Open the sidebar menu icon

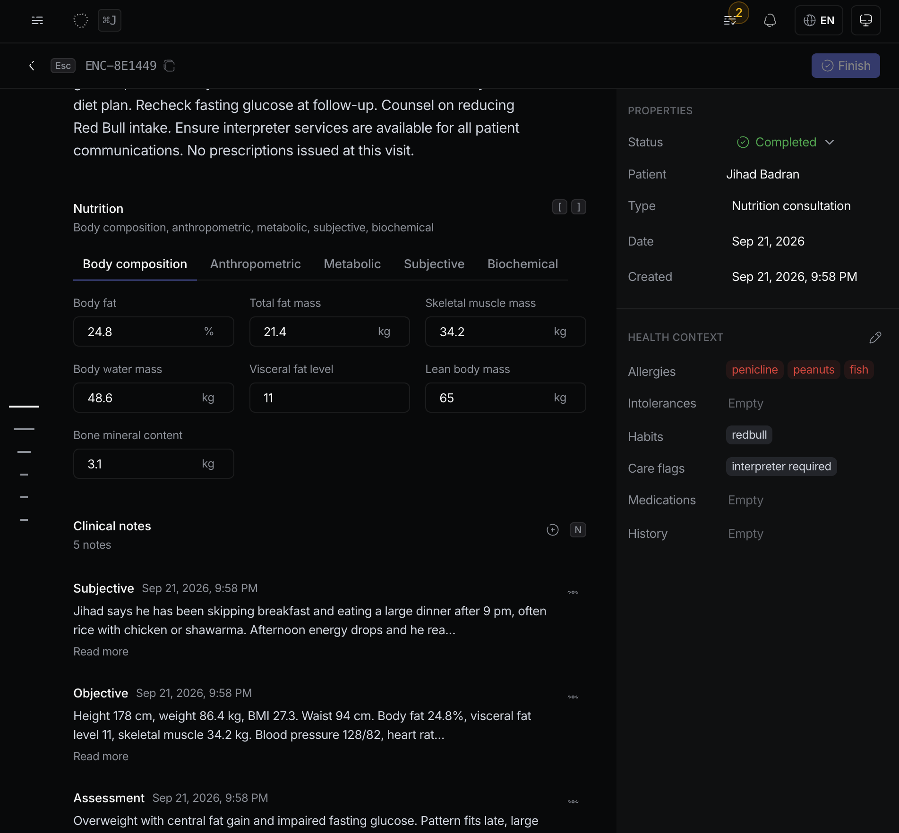tap(37, 20)
